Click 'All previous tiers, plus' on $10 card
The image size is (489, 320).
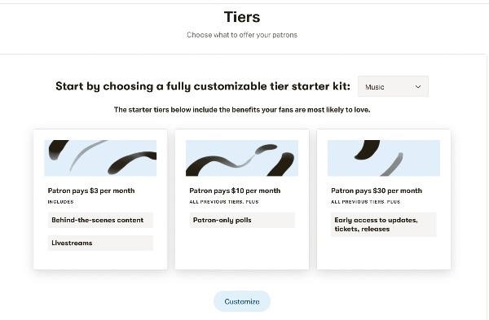click(x=224, y=202)
